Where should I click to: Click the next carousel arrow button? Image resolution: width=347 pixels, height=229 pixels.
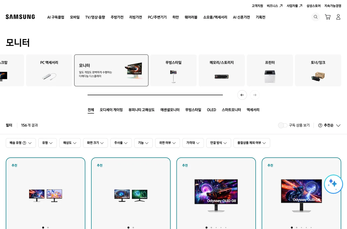[x=255, y=95]
